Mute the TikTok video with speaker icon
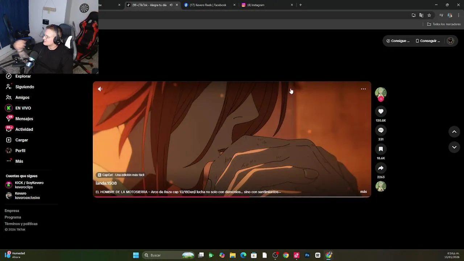Screen dimensions: 464x261 (100, 89)
